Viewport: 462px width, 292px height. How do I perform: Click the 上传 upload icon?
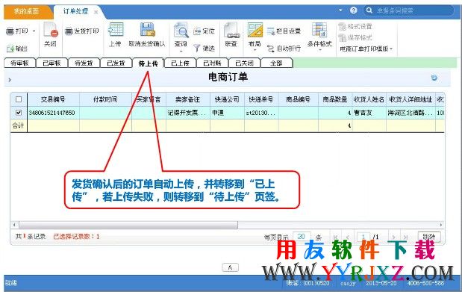coord(116,29)
